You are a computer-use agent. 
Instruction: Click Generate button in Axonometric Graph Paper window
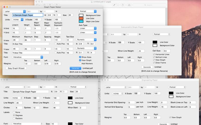click(x=147, y=67)
